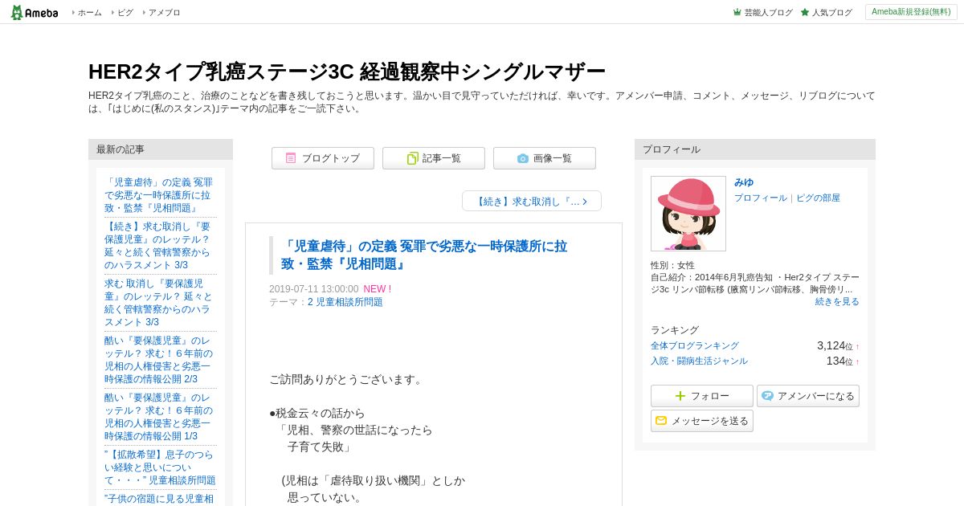Click Ameba新規登録(無料) button

point(911,12)
